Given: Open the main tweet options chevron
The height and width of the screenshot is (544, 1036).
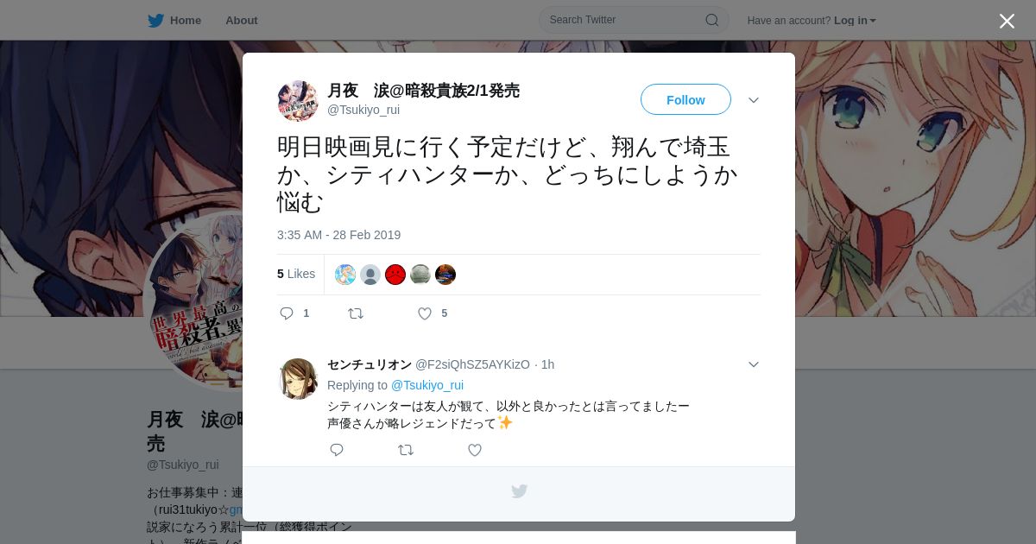Looking at the screenshot, I should point(754,100).
